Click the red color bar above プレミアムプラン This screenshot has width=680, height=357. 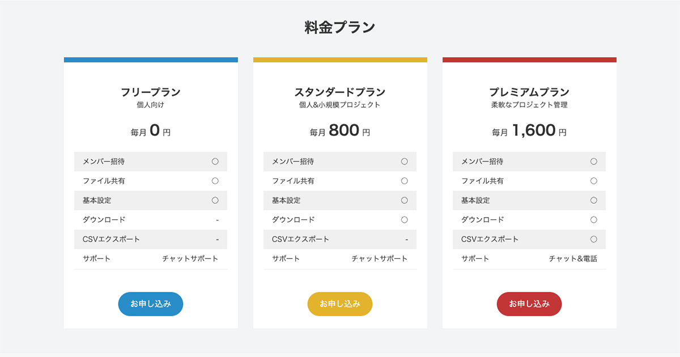529,59
